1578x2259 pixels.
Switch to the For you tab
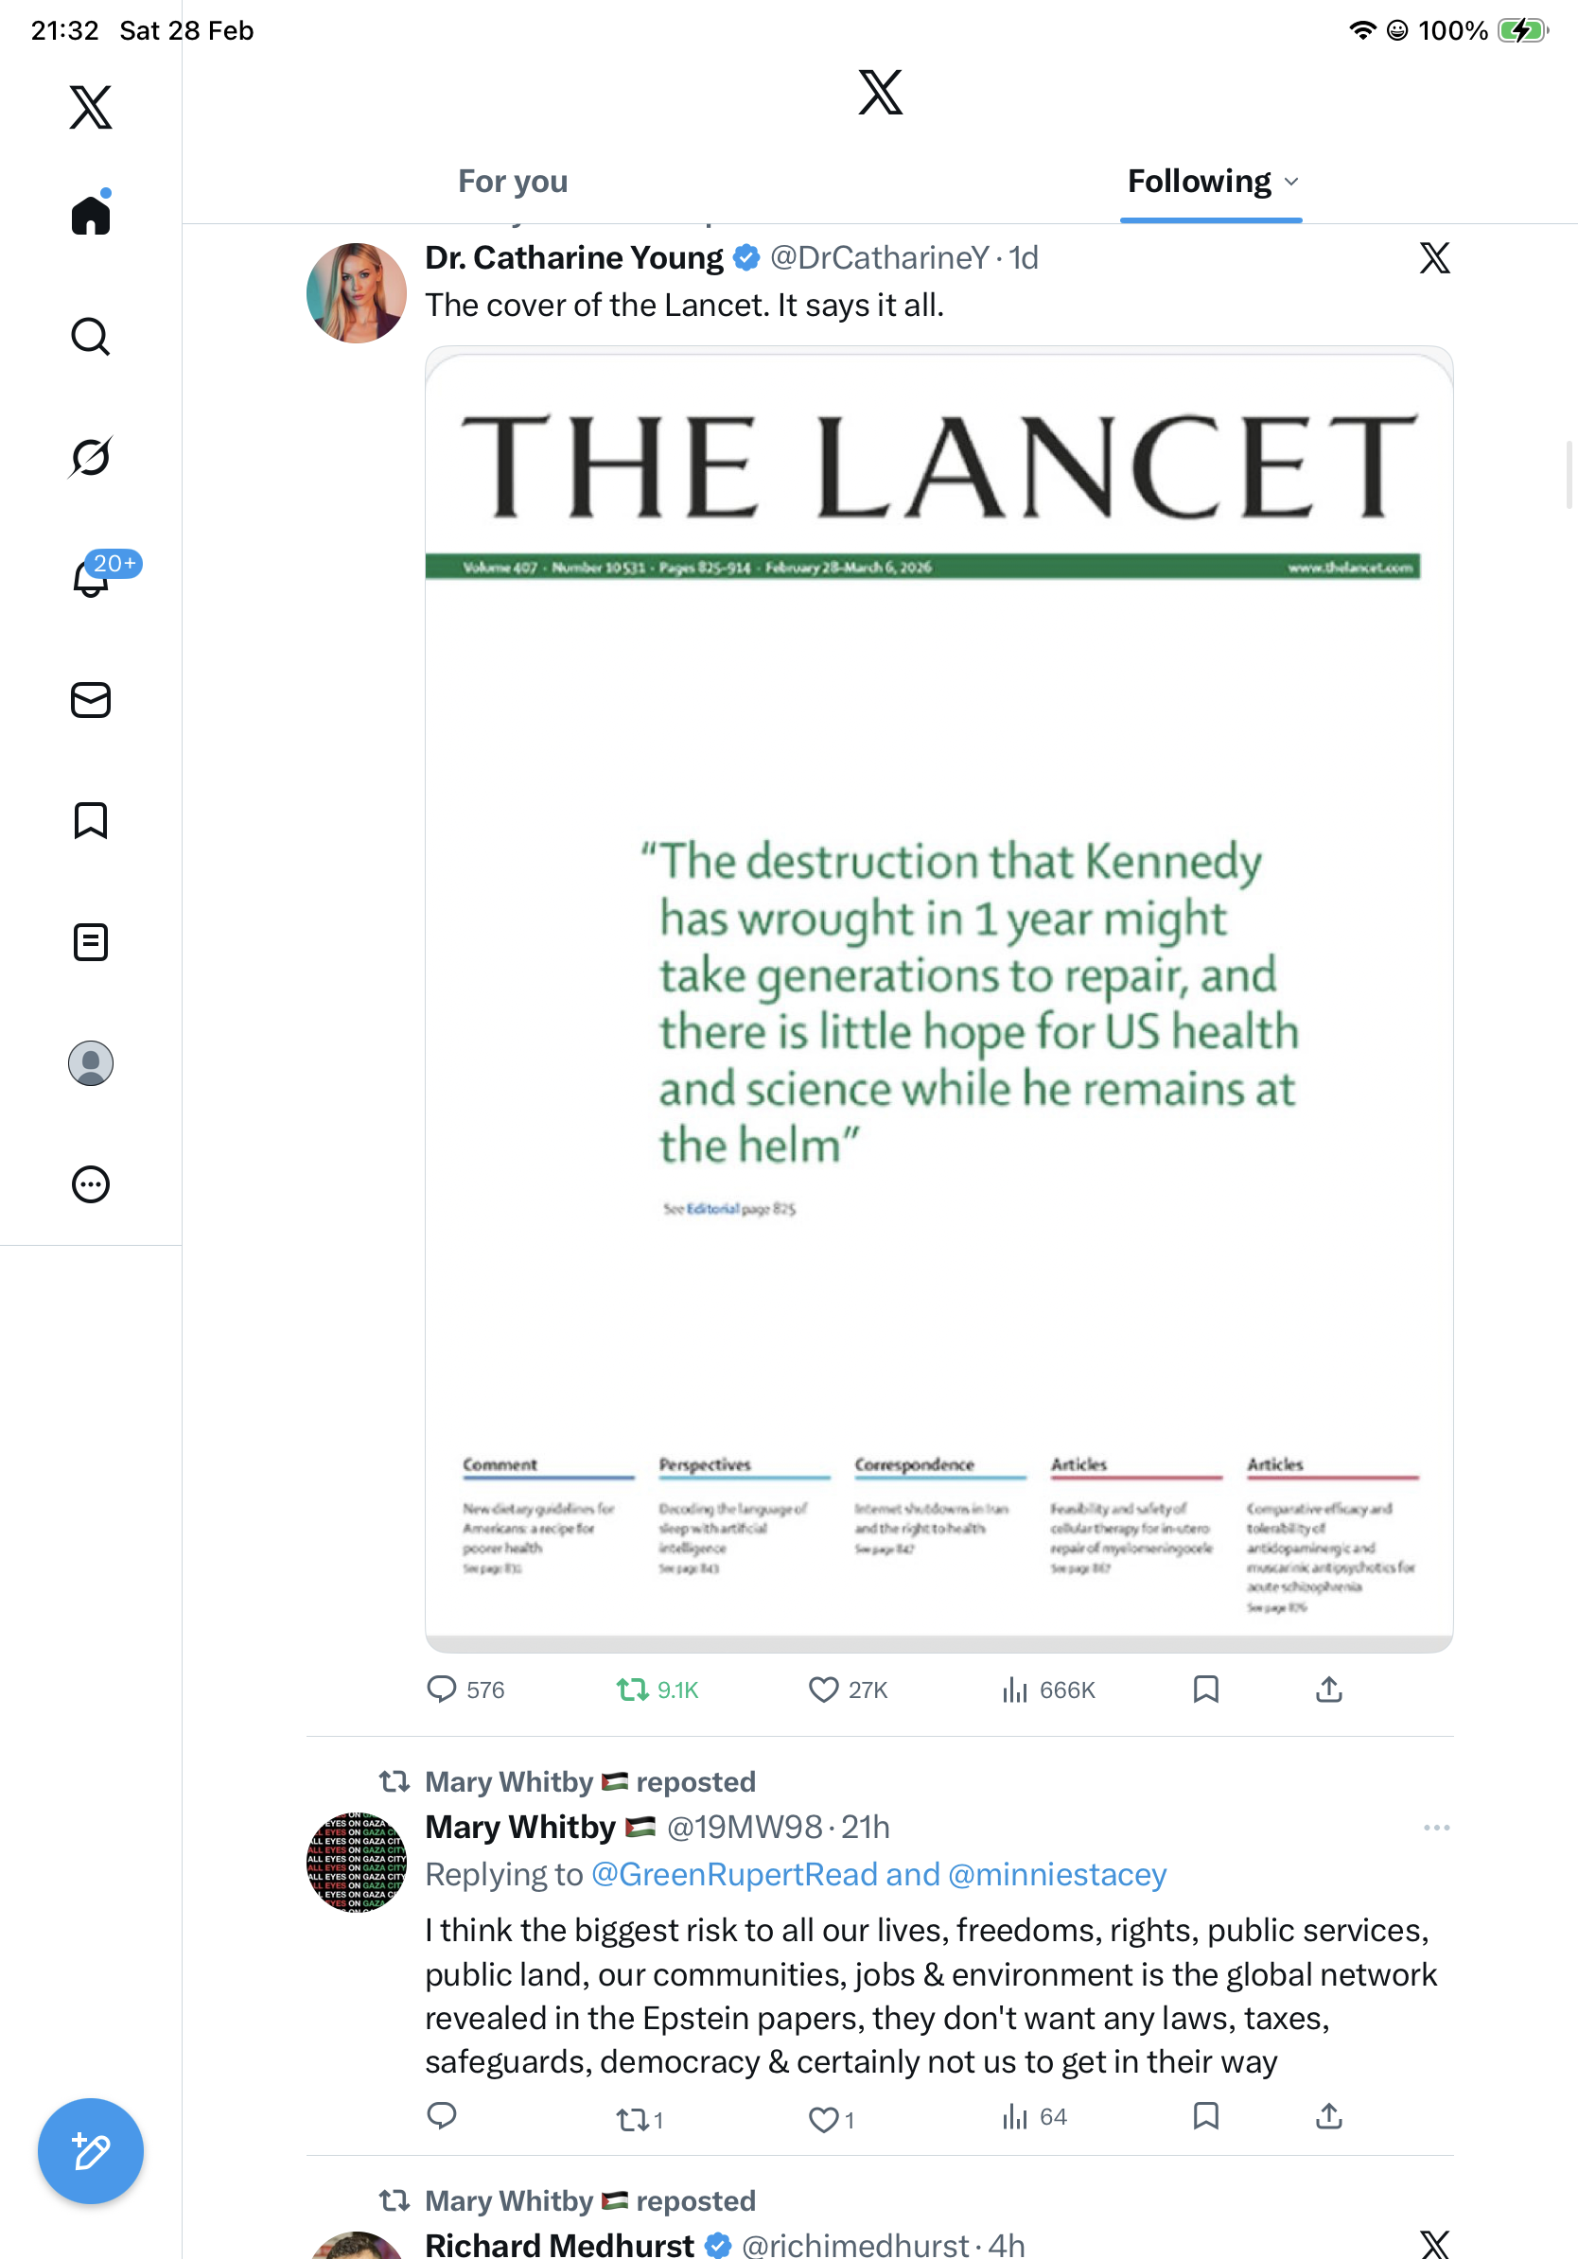coord(513,182)
